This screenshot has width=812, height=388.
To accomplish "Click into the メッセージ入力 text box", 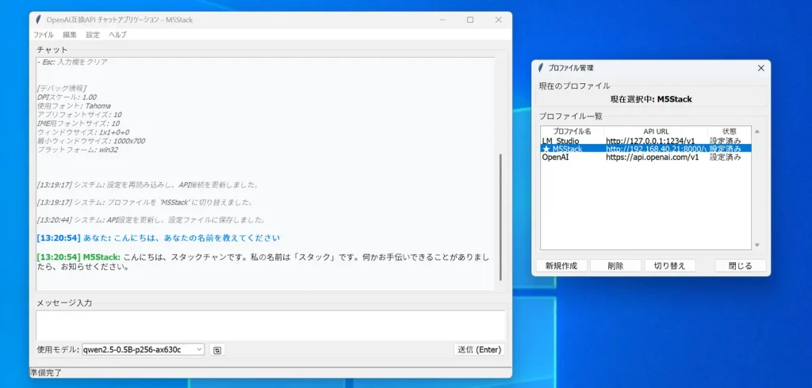I will (271, 325).
